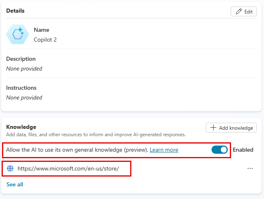Image resolution: width=264 pixels, height=199 pixels.
Task: Open the Learn more link
Action: coord(164,150)
